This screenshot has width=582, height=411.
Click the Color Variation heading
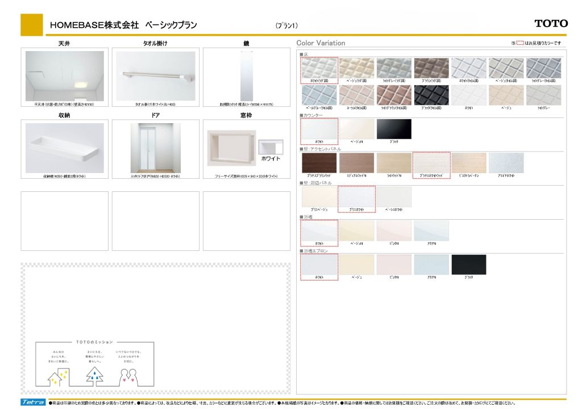coord(321,43)
